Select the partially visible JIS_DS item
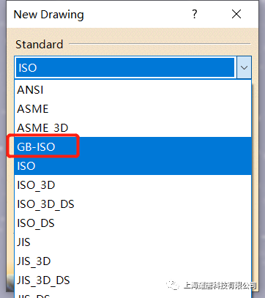This screenshot has width=265, height=298. [x=132, y=294]
